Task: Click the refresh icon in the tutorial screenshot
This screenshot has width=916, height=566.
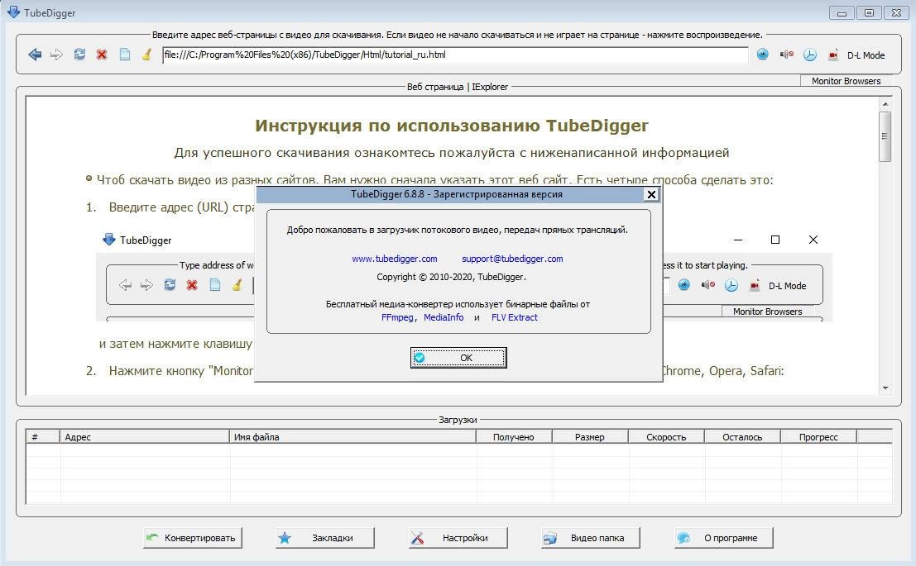Action: 170,285
